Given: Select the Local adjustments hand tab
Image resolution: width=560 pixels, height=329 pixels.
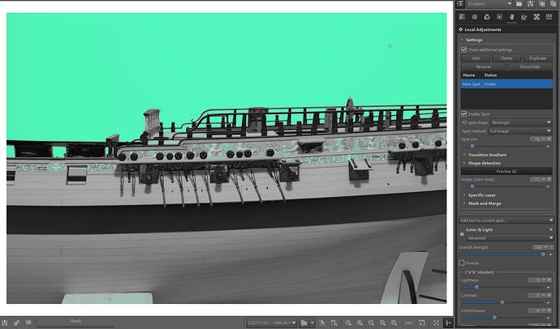Looking at the screenshot, I should pyautogui.click(x=512, y=17).
